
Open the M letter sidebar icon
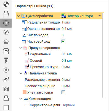tap(6, 89)
